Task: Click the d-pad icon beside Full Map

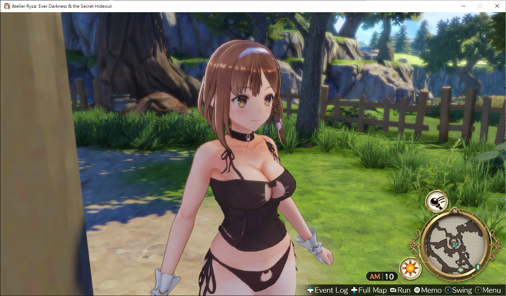Action: [x=354, y=290]
